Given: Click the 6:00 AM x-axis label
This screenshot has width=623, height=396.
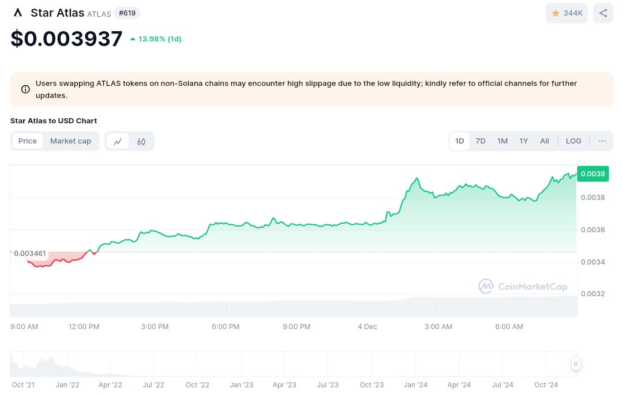Looking at the screenshot, I should tap(509, 326).
